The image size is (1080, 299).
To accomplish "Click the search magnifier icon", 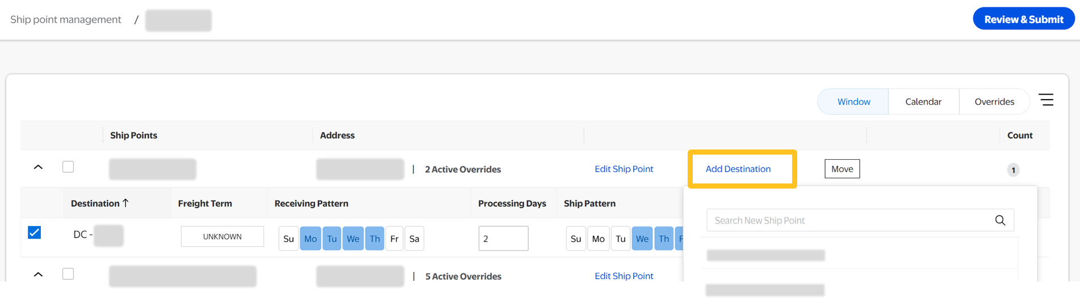I will [x=1000, y=220].
